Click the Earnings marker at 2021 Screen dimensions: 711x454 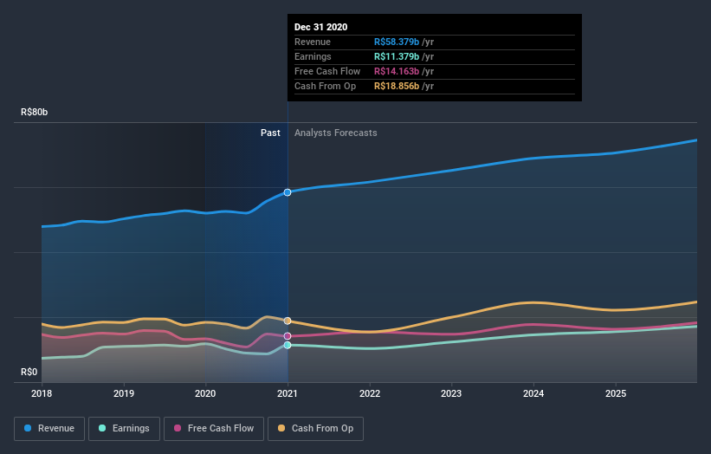288,345
